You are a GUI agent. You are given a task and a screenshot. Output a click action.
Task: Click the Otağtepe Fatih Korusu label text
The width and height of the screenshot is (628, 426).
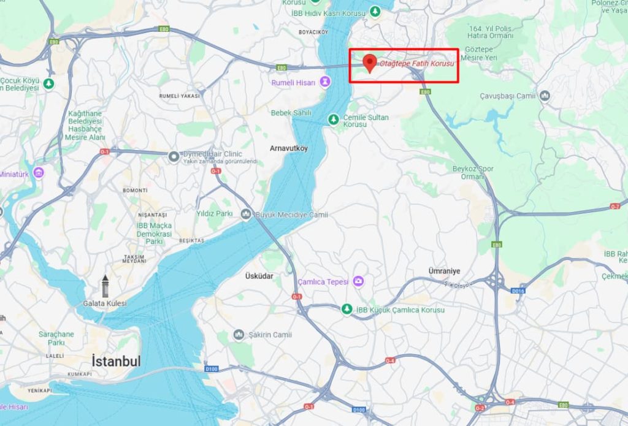(417, 64)
